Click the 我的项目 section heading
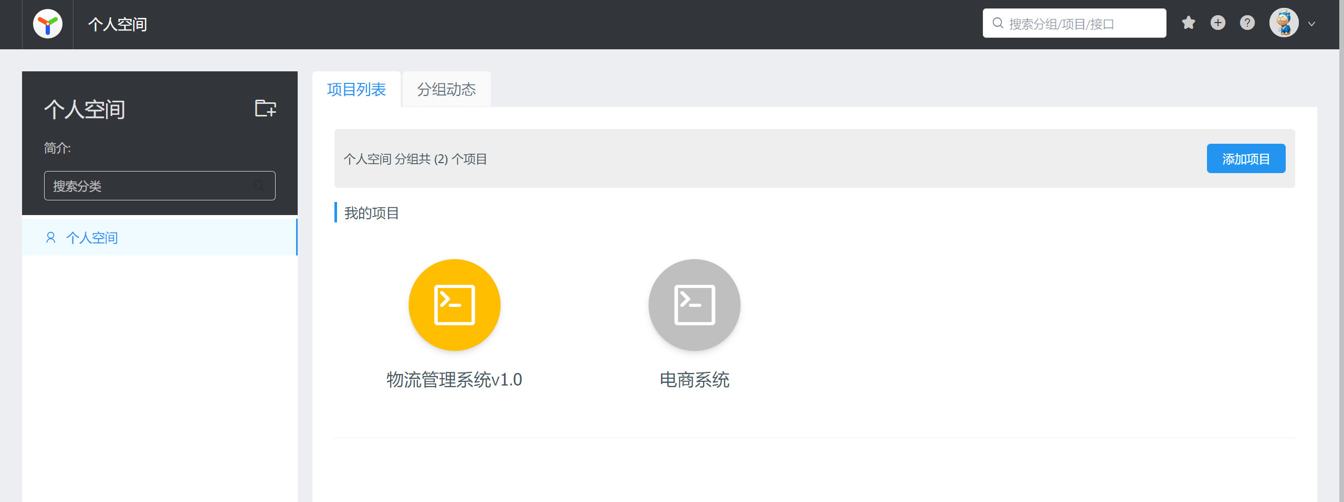This screenshot has width=1344, height=502. click(x=371, y=213)
